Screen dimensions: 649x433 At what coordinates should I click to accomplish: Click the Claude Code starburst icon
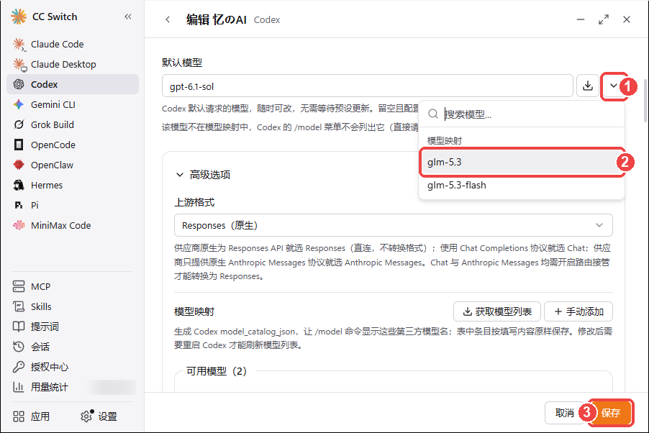(19, 44)
